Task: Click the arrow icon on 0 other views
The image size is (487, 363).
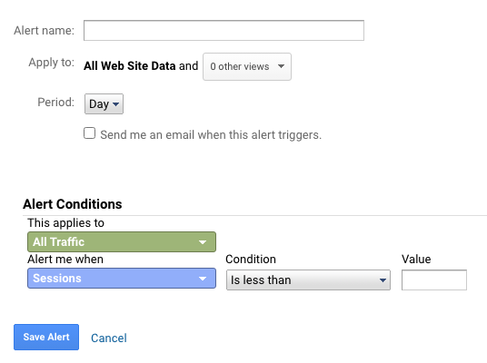Action: tap(281, 66)
